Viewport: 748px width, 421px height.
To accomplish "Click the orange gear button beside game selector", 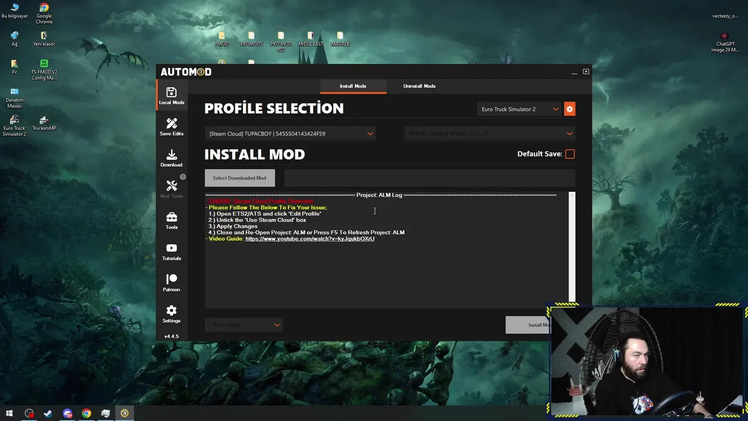I will pos(570,109).
